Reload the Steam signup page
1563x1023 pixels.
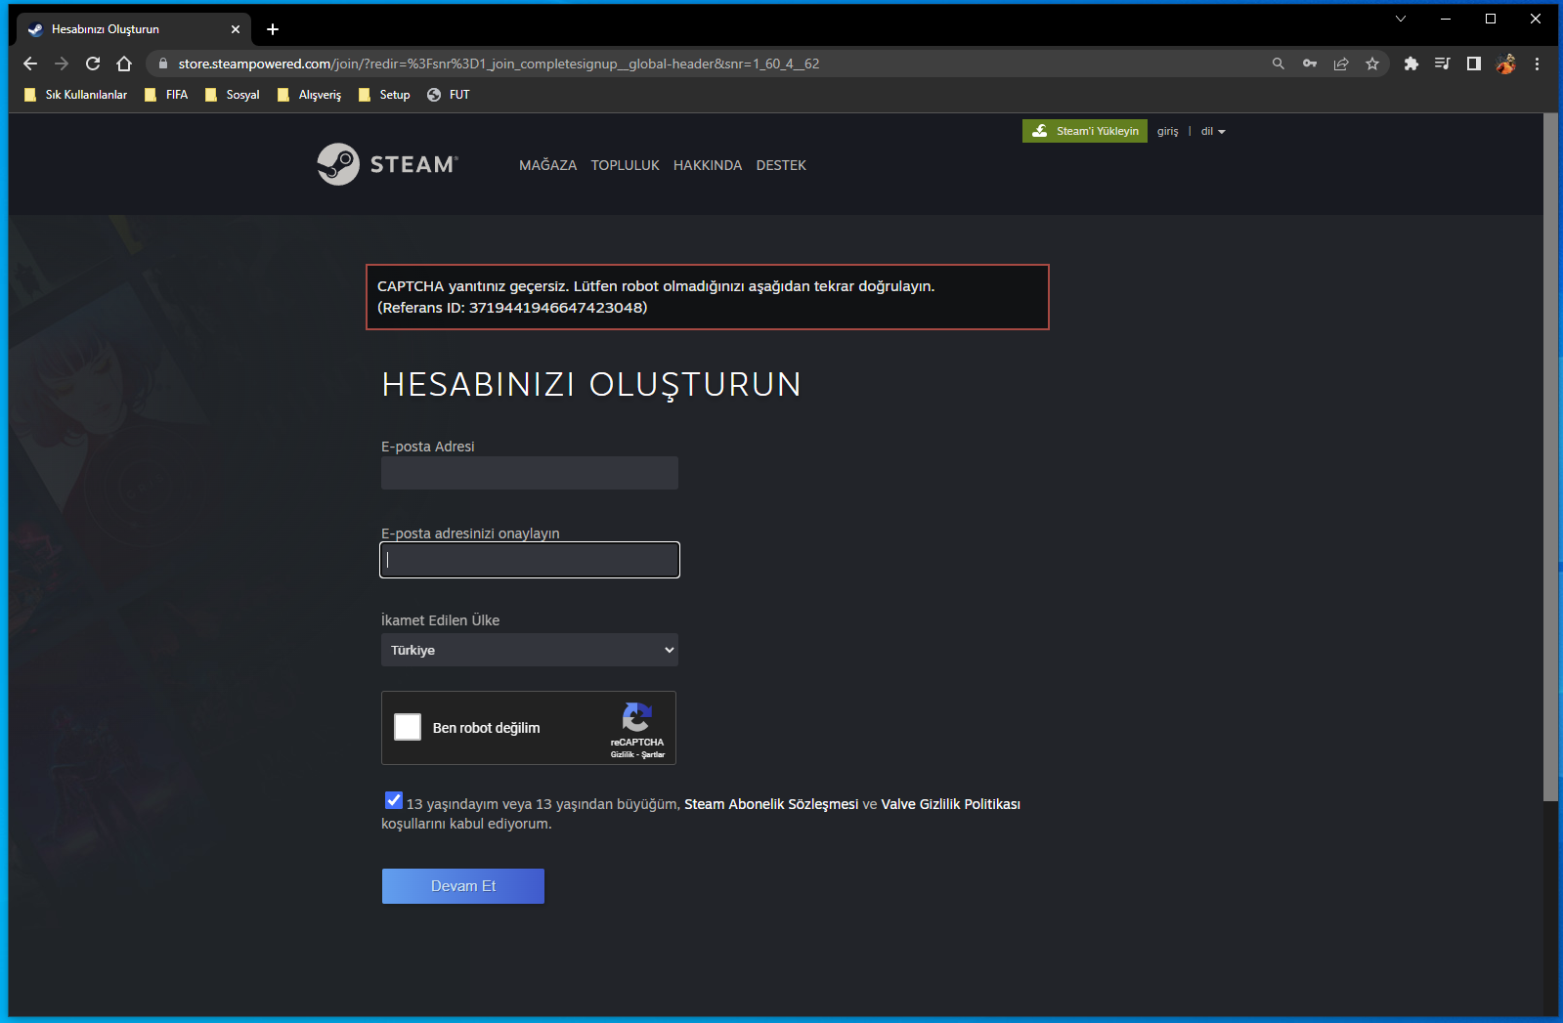point(93,64)
